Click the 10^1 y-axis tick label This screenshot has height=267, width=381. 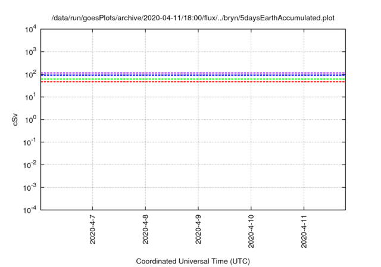click(x=30, y=97)
